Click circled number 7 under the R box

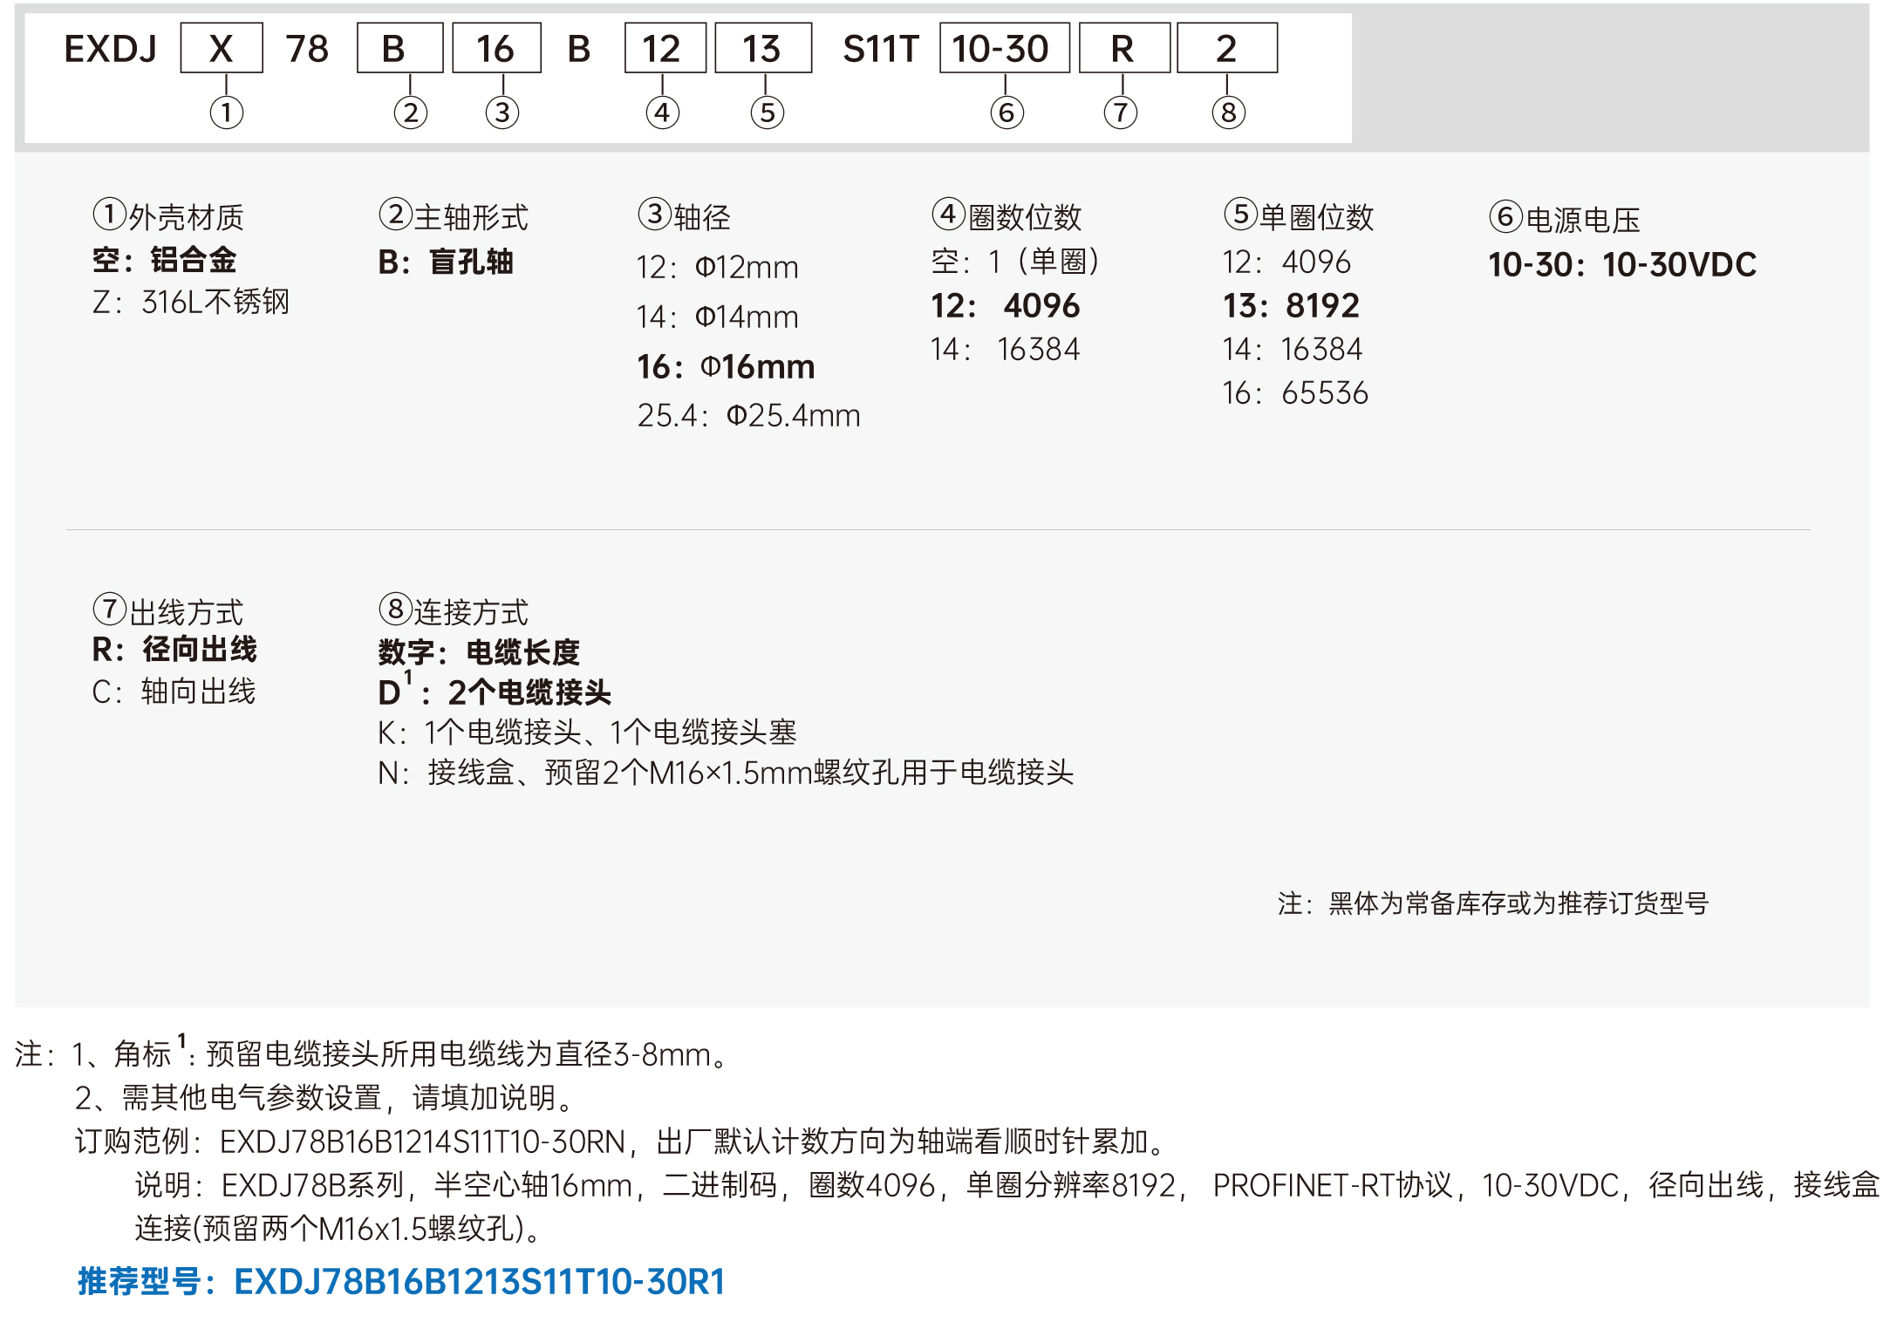pyautogui.click(x=1121, y=112)
